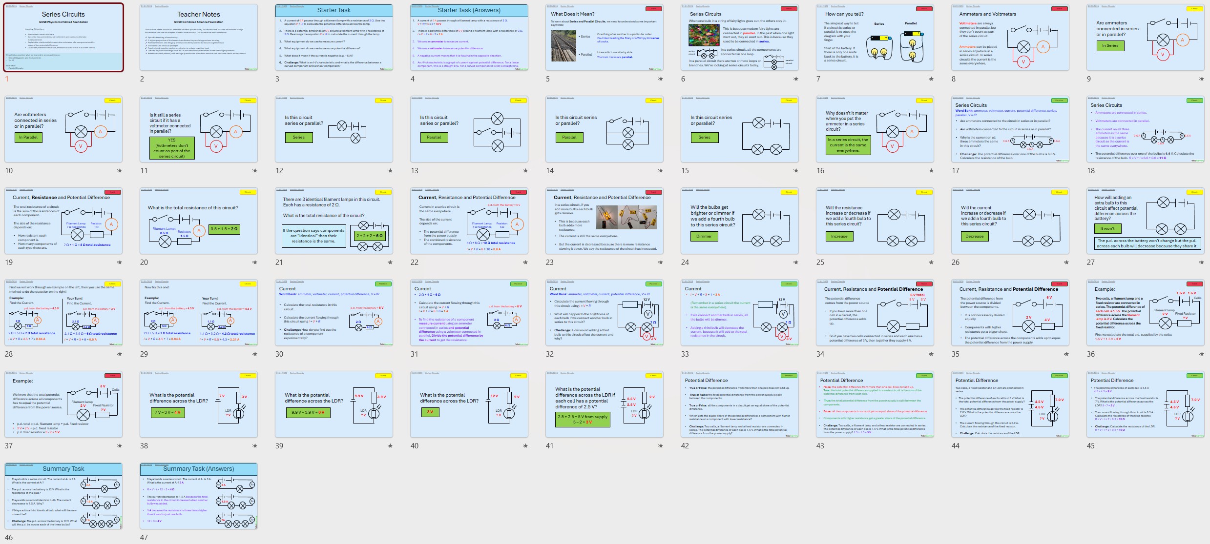
Task: Select slide 38 about LDR potential difference
Action: click(x=199, y=404)
